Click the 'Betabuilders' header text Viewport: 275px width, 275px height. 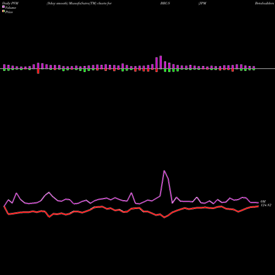265,3
